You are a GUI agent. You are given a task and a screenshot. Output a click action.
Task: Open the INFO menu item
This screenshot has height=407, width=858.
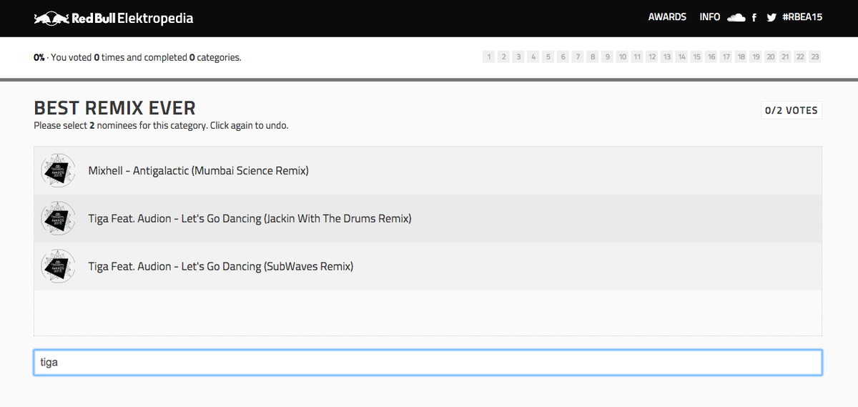pos(710,17)
